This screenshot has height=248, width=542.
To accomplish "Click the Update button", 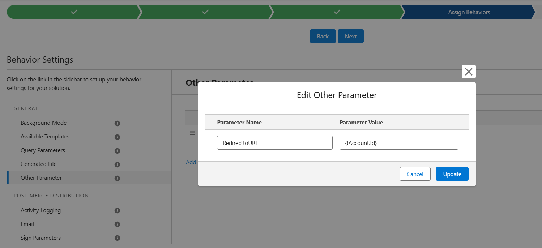I will pyautogui.click(x=452, y=174).
